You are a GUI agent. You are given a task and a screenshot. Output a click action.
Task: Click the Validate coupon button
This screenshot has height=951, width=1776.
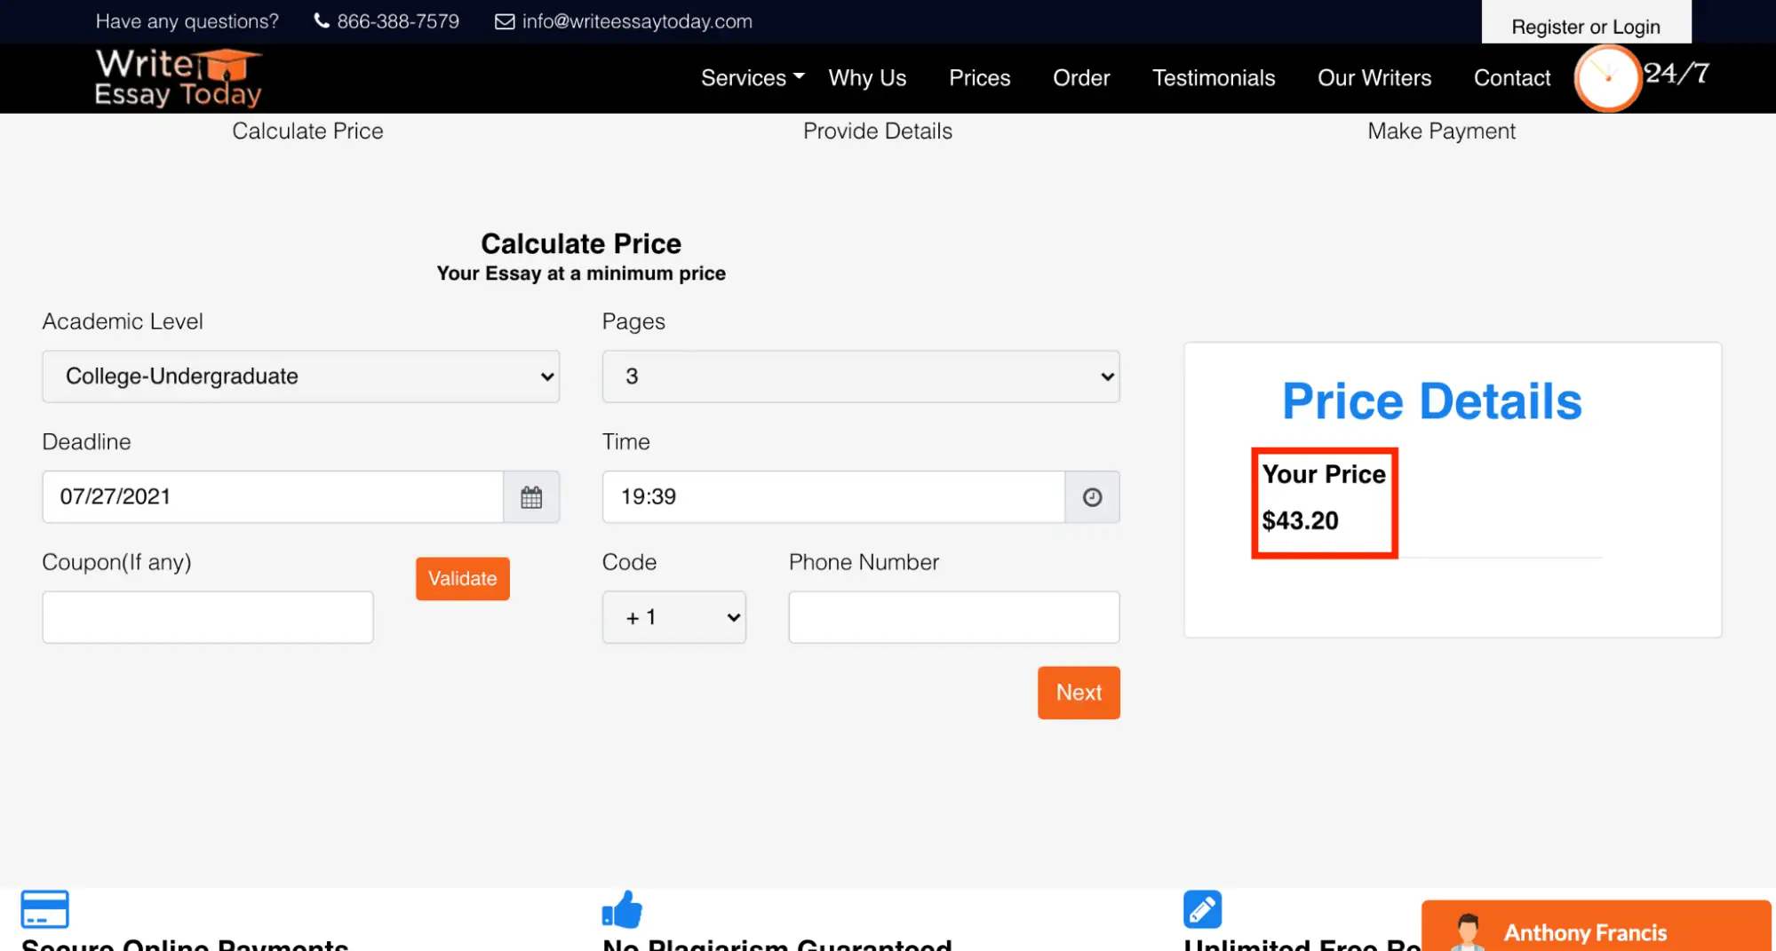click(462, 578)
